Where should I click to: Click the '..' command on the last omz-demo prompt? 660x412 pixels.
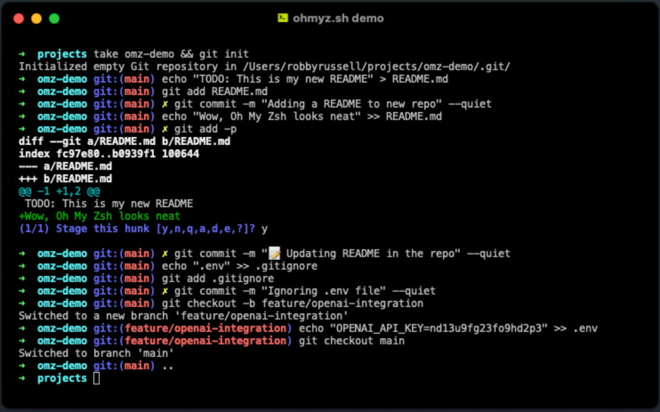[x=168, y=366]
